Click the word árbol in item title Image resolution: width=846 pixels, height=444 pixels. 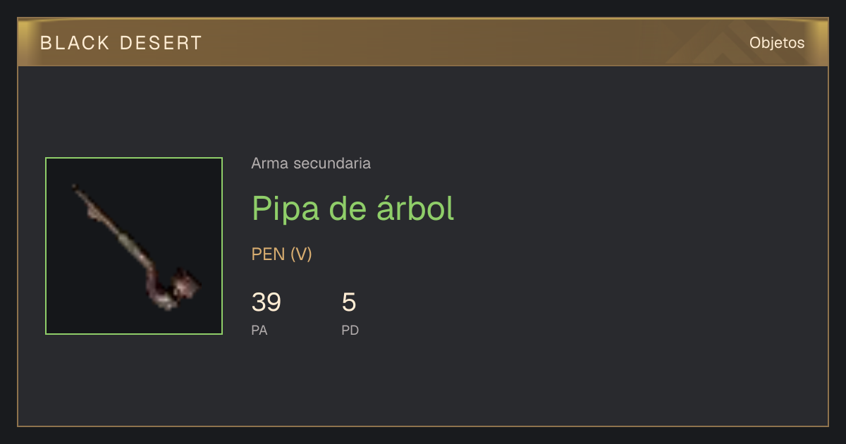[x=413, y=208]
